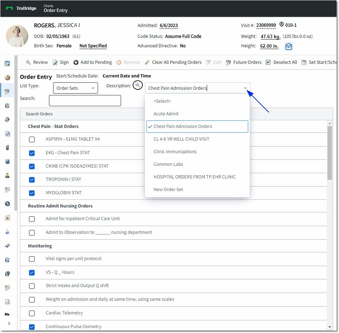This screenshot has height=333, width=339.
Task: Click the Charts breadcrumb in header
Action: pos(48,6)
